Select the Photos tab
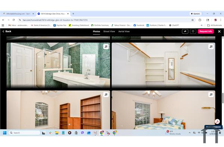This screenshot has height=147, width=224. point(96,32)
